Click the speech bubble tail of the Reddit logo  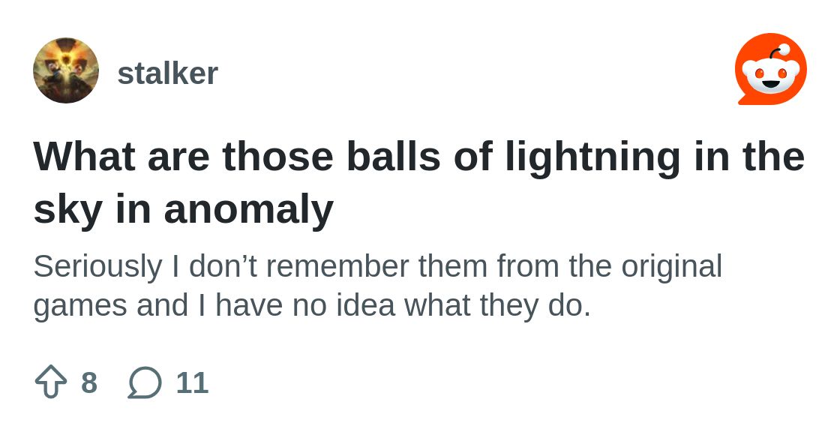coord(745,100)
